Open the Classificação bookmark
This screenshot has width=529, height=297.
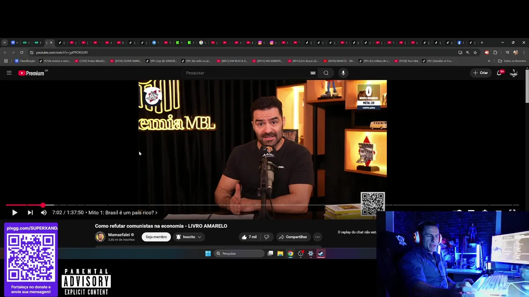click(x=25, y=61)
